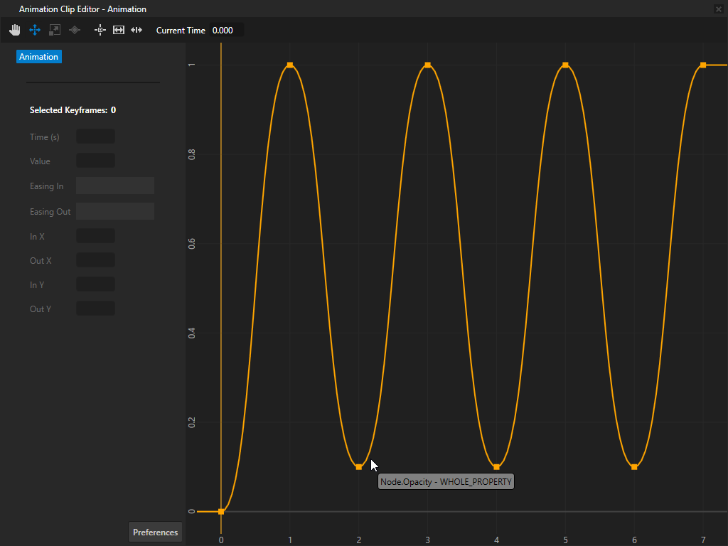Viewport: 728px width, 546px height.
Task: Open the Preferences button
Action: tap(155, 532)
